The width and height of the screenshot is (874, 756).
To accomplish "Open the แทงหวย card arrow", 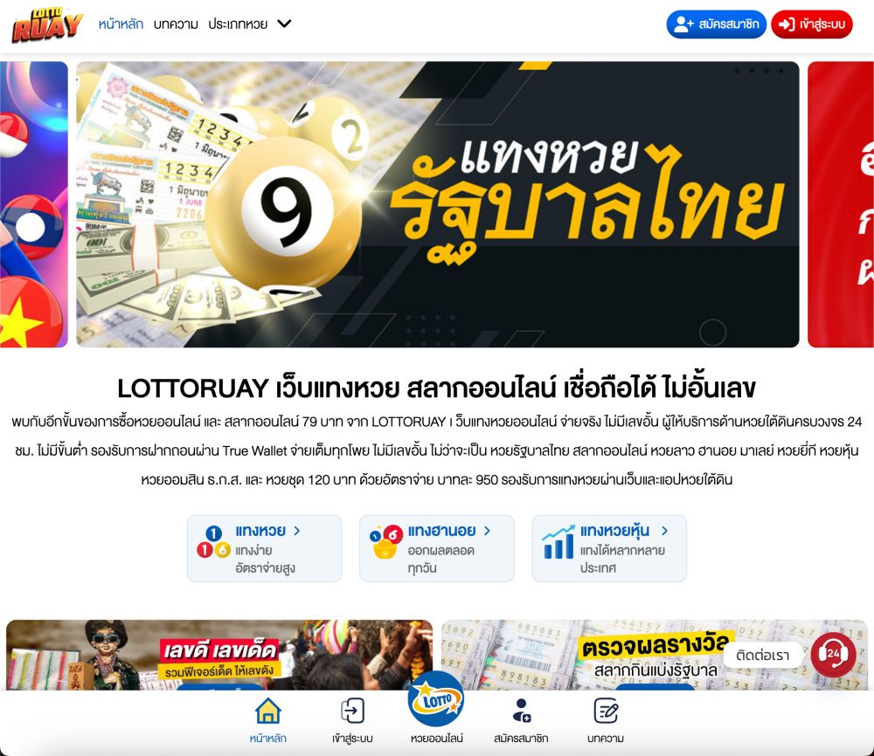I will [x=296, y=531].
